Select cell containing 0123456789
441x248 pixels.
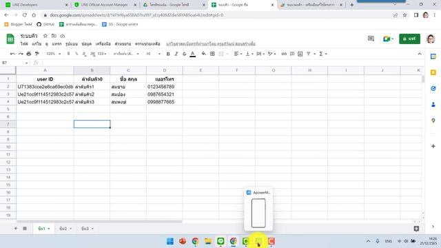click(x=165, y=87)
